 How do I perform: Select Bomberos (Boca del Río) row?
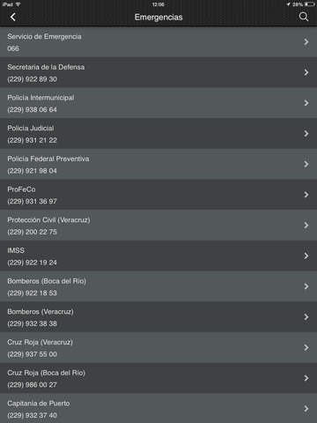158,286
